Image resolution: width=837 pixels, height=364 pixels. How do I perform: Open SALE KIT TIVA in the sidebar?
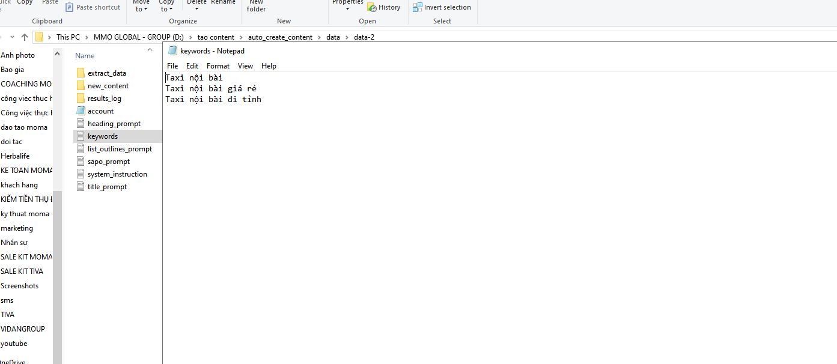(x=22, y=271)
